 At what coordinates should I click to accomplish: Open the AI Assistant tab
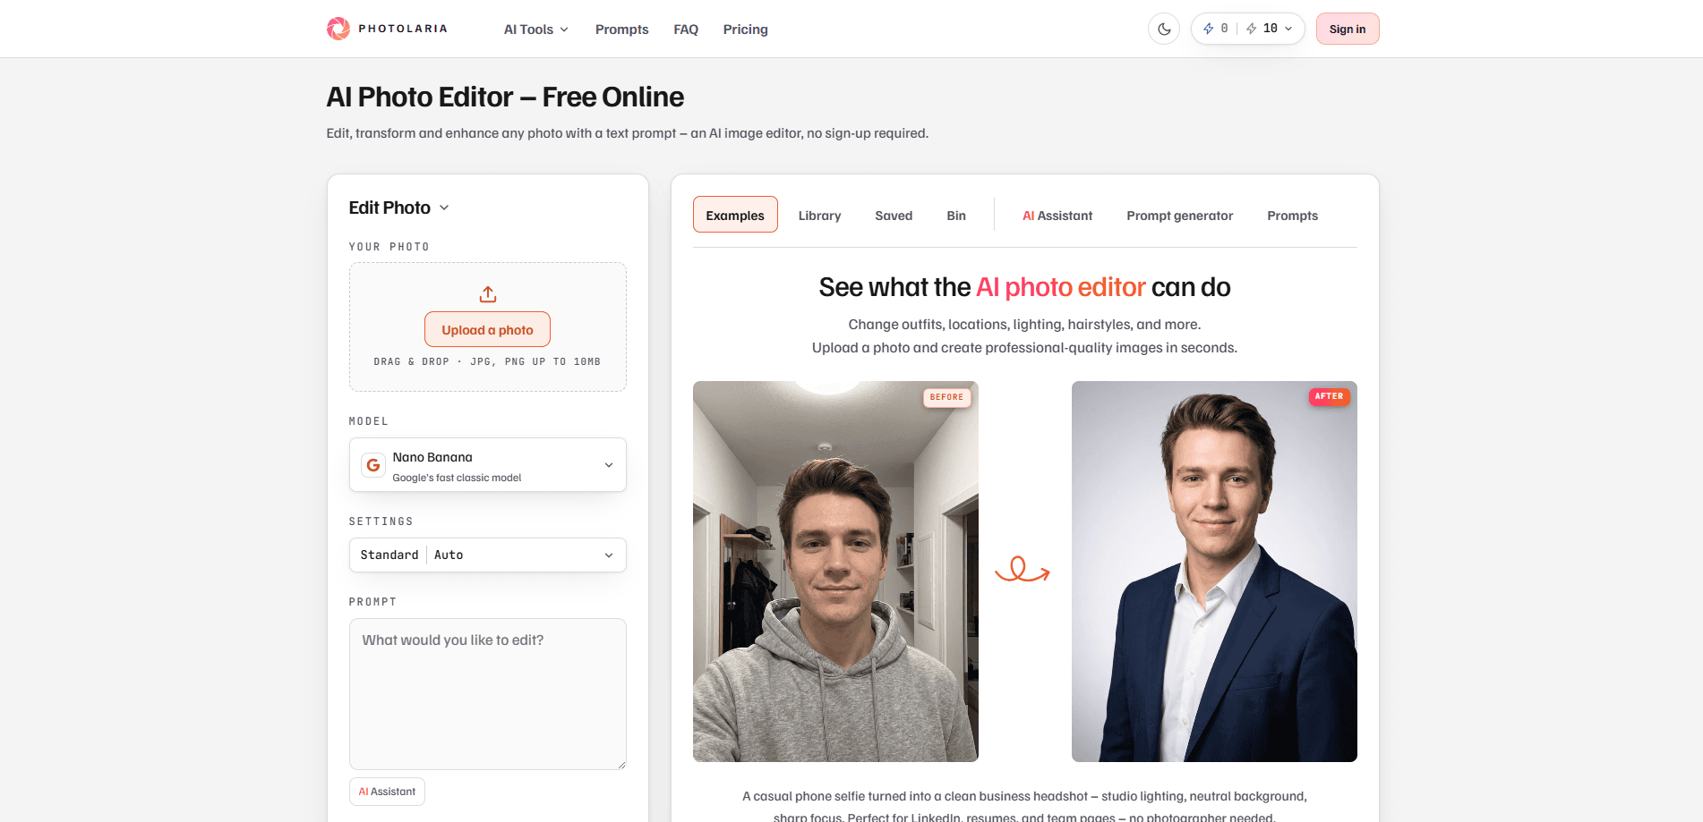1057,216
